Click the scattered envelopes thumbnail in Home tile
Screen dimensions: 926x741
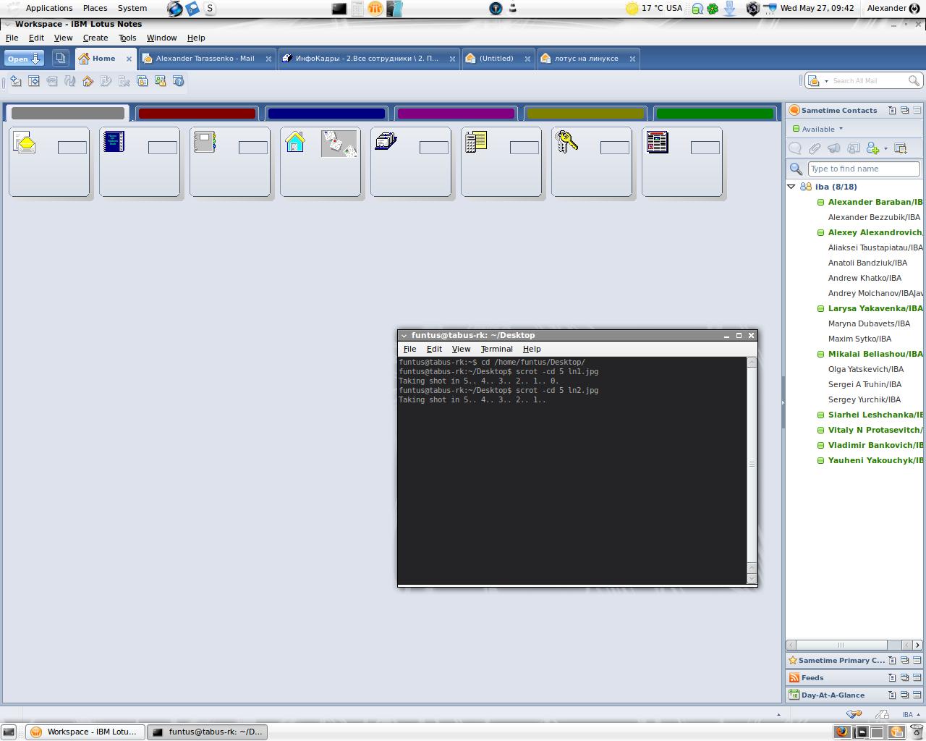[339, 143]
